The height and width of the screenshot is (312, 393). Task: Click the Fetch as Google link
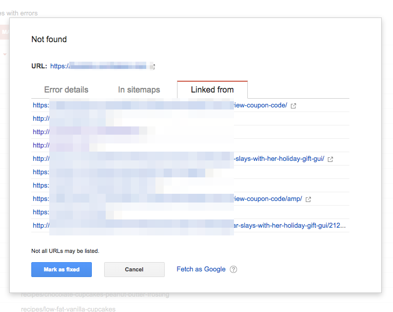click(x=201, y=269)
